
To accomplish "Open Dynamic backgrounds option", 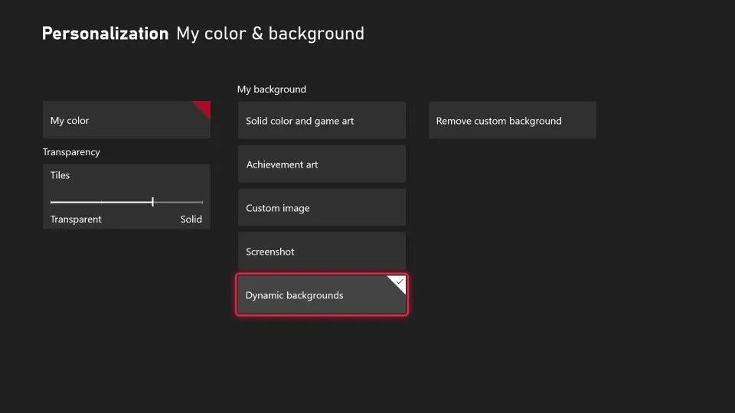I will coord(322,294).
